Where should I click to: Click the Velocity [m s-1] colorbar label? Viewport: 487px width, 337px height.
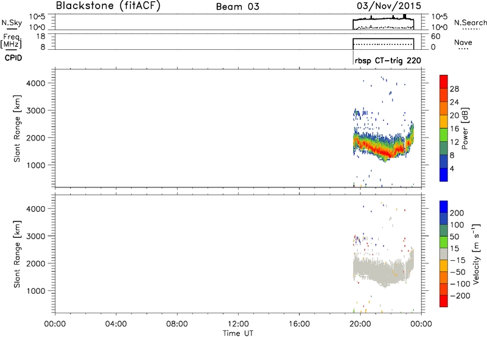point(476,254)
